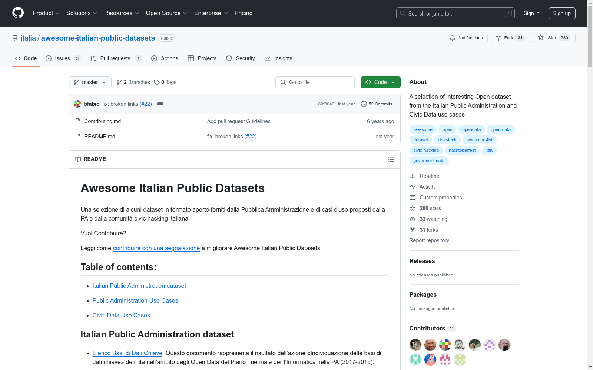Click the 60f86a0 commit hash
The image size is (593, 370).
tap(326, 104)
